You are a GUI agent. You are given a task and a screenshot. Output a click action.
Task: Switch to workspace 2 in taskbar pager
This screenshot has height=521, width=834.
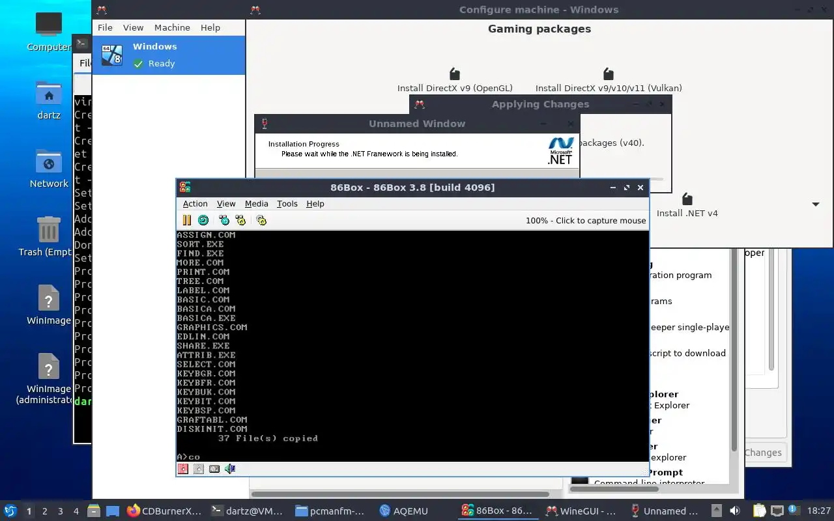click(x=44, y=511)
